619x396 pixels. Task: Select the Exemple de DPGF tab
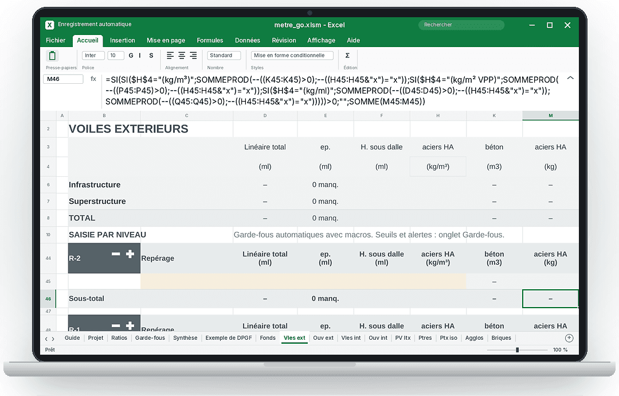(x=229, y=338)
